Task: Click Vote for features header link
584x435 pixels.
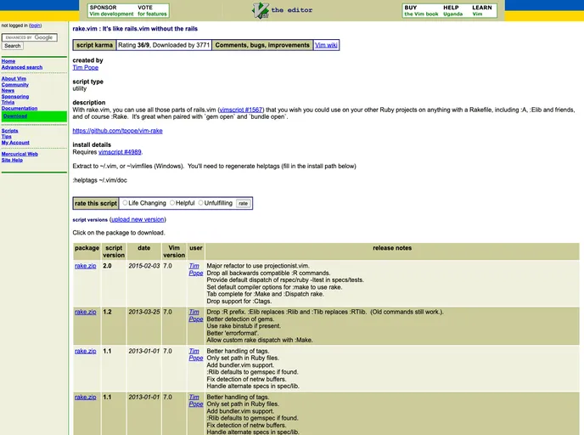Action: click(152, 11)
